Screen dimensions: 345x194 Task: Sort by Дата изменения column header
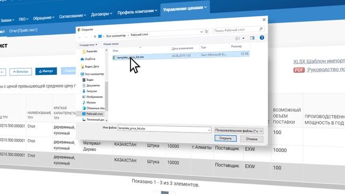[x=182, y=48]
